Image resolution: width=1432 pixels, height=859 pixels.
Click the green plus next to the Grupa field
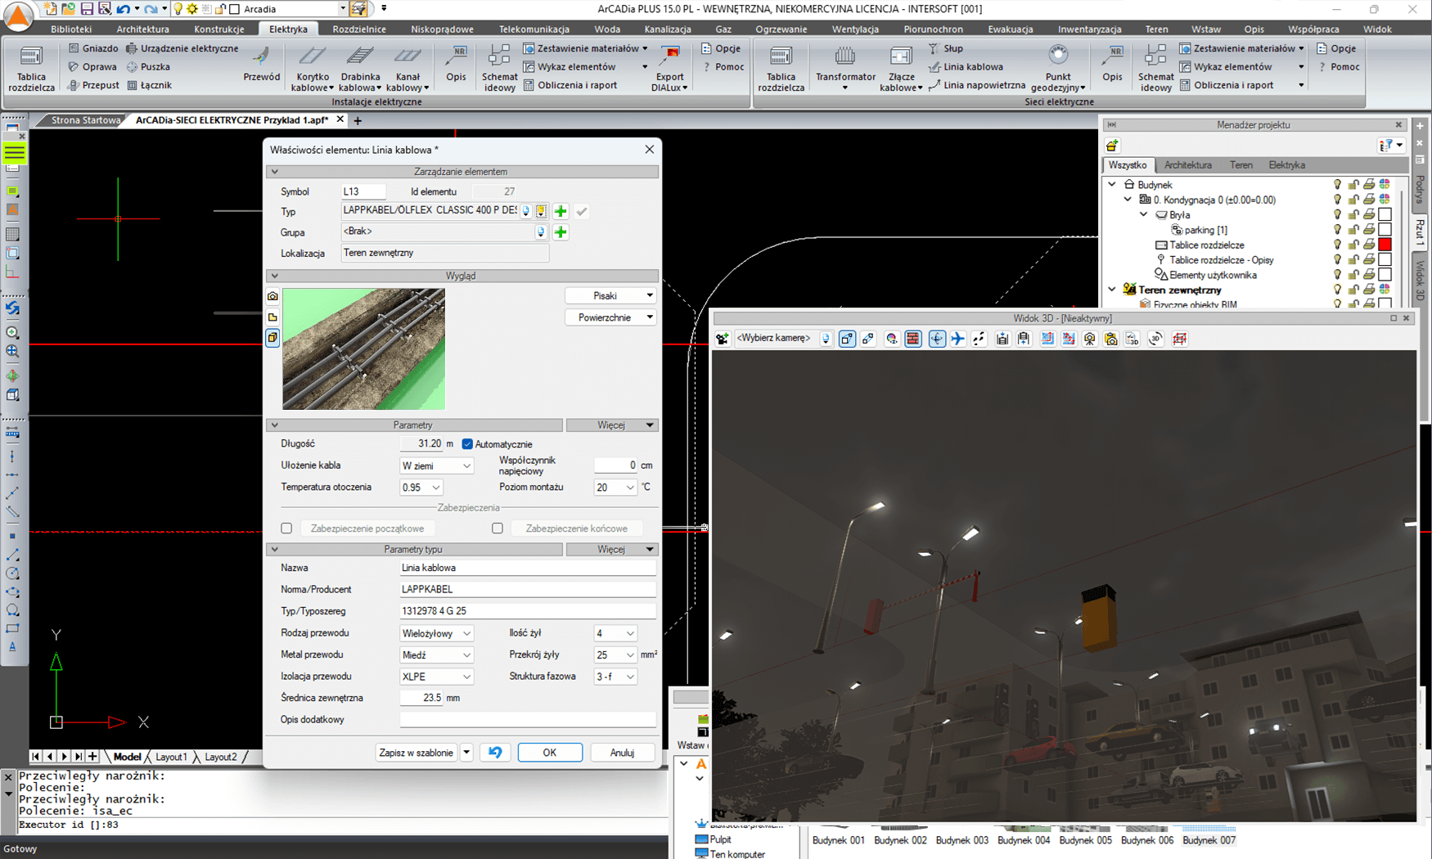561,232
